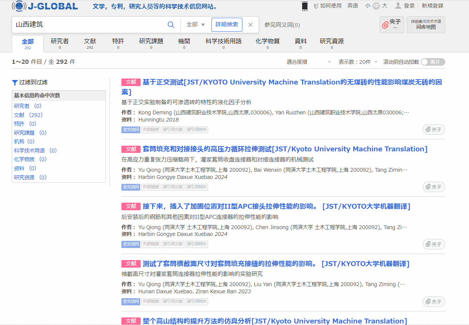Open the 全部 search category dropdown
469x325 pixels.
[196, 25]
